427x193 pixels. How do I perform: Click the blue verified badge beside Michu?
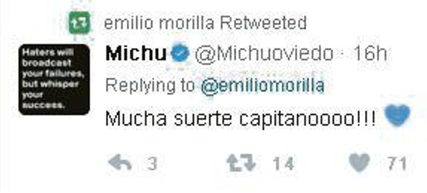(x=180, y=54)
